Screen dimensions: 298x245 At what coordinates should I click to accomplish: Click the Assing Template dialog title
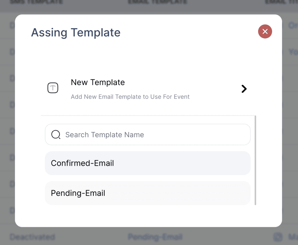point(76,32)
